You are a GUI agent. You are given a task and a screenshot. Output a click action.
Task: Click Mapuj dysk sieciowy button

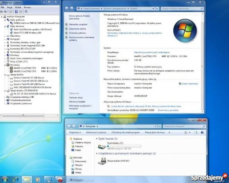pyautogui.click(x=155, y=132)
